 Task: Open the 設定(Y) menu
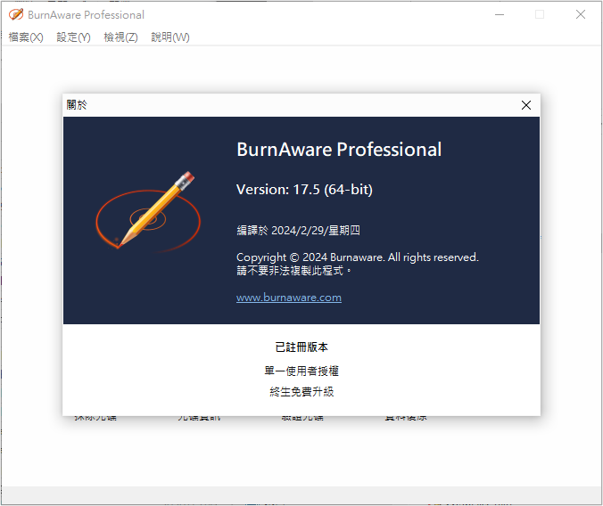tap(73, 37)
